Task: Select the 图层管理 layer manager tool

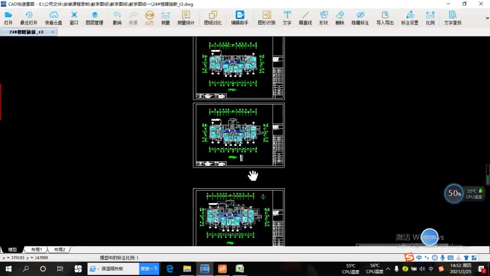Action: pyautogui.click(x=95, y=18)
